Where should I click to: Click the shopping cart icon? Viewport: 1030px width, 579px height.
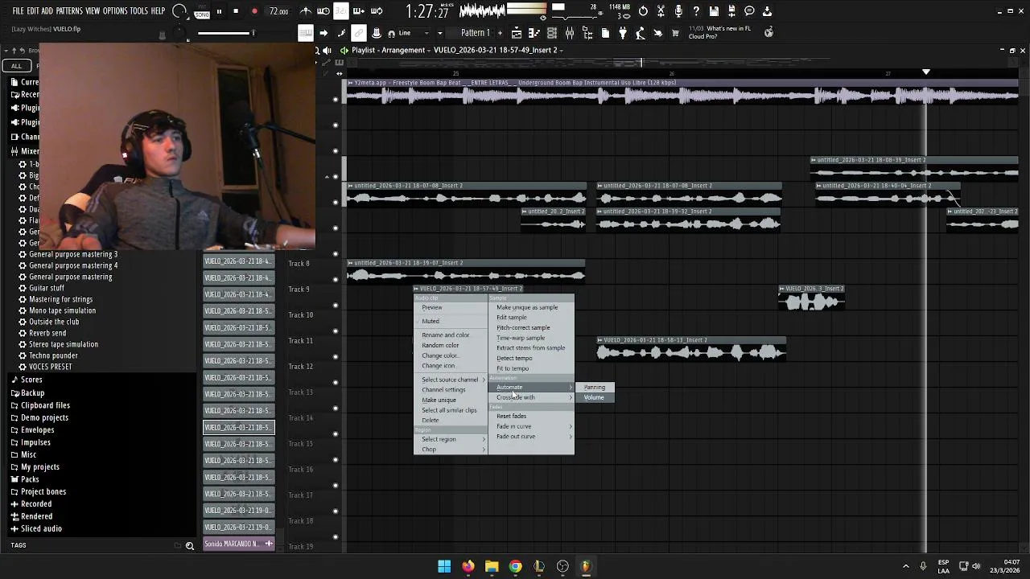[675, 33]
